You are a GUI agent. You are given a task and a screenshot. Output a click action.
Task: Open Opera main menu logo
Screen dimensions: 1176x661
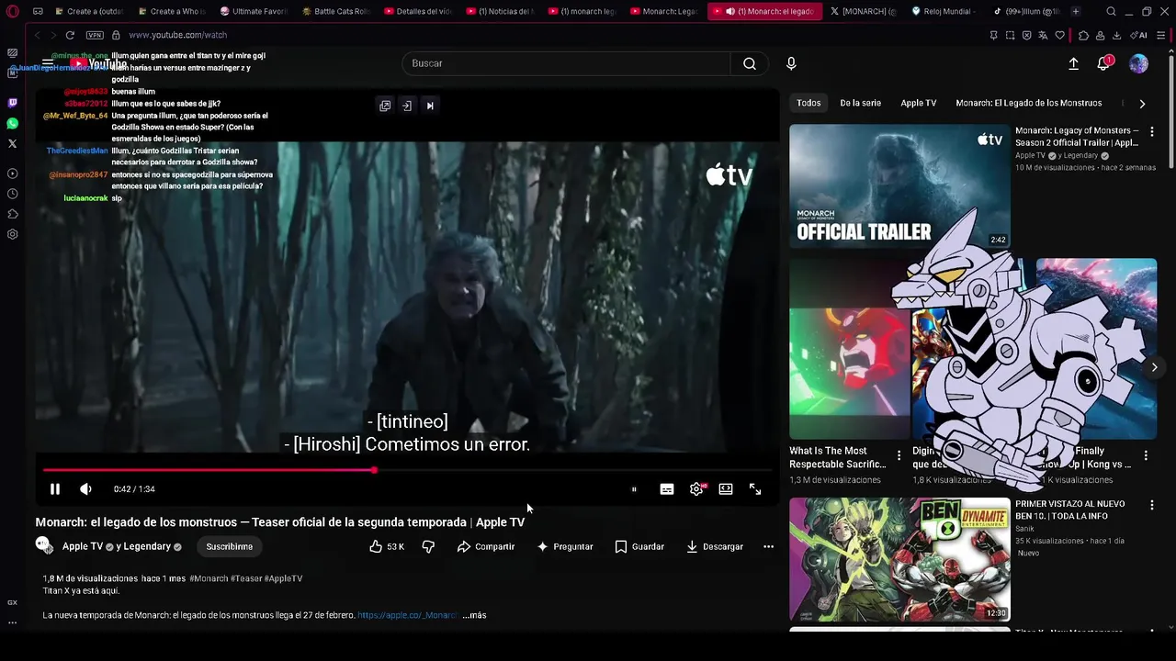(13, 11)
